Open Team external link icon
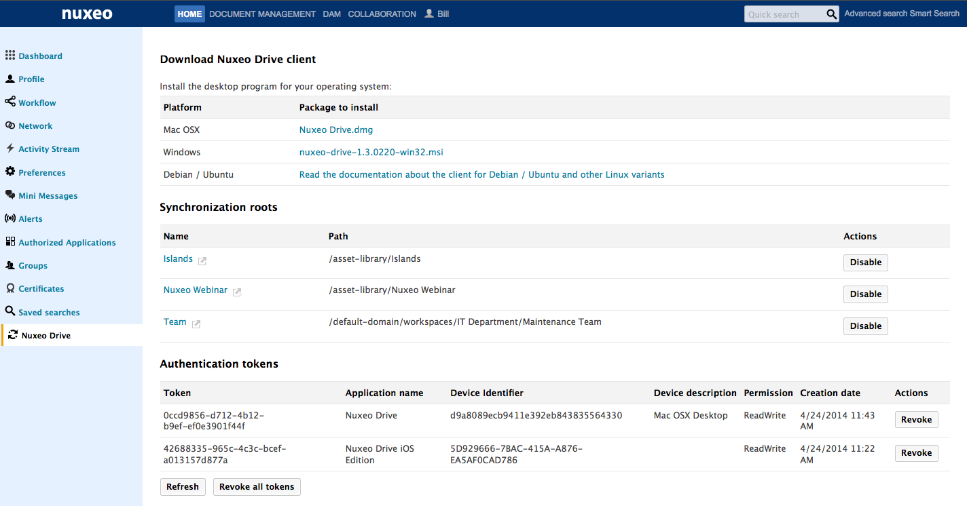Image resolution: width=967 pixels, height=506 pixels. 196,324
